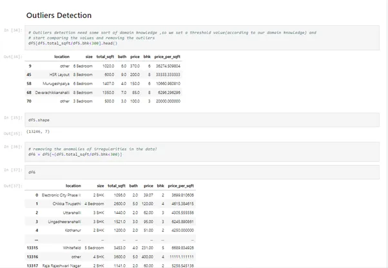Image resolution: width=388 pixels, height=268 pixels.
Task: Select the Whitefield location cell
Action: 72,248
